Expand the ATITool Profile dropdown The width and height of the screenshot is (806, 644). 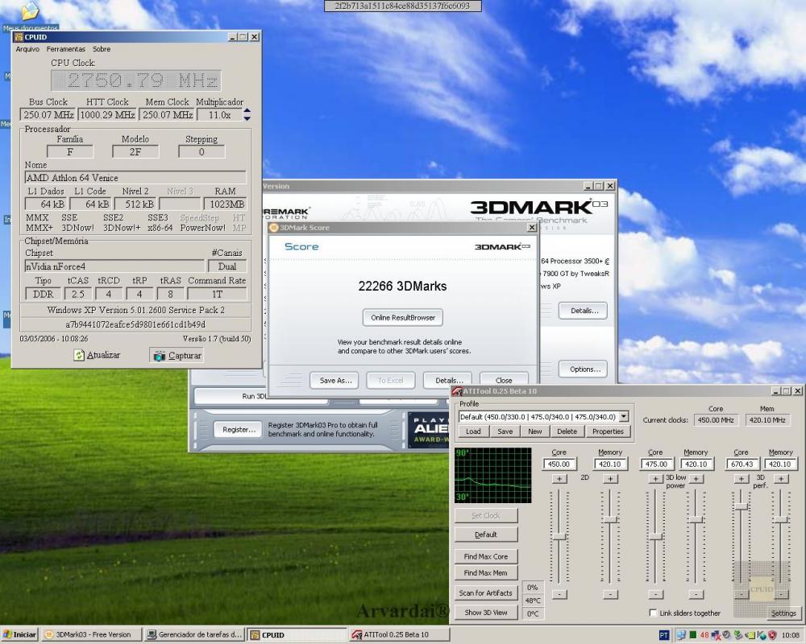(x=624, y=417)
